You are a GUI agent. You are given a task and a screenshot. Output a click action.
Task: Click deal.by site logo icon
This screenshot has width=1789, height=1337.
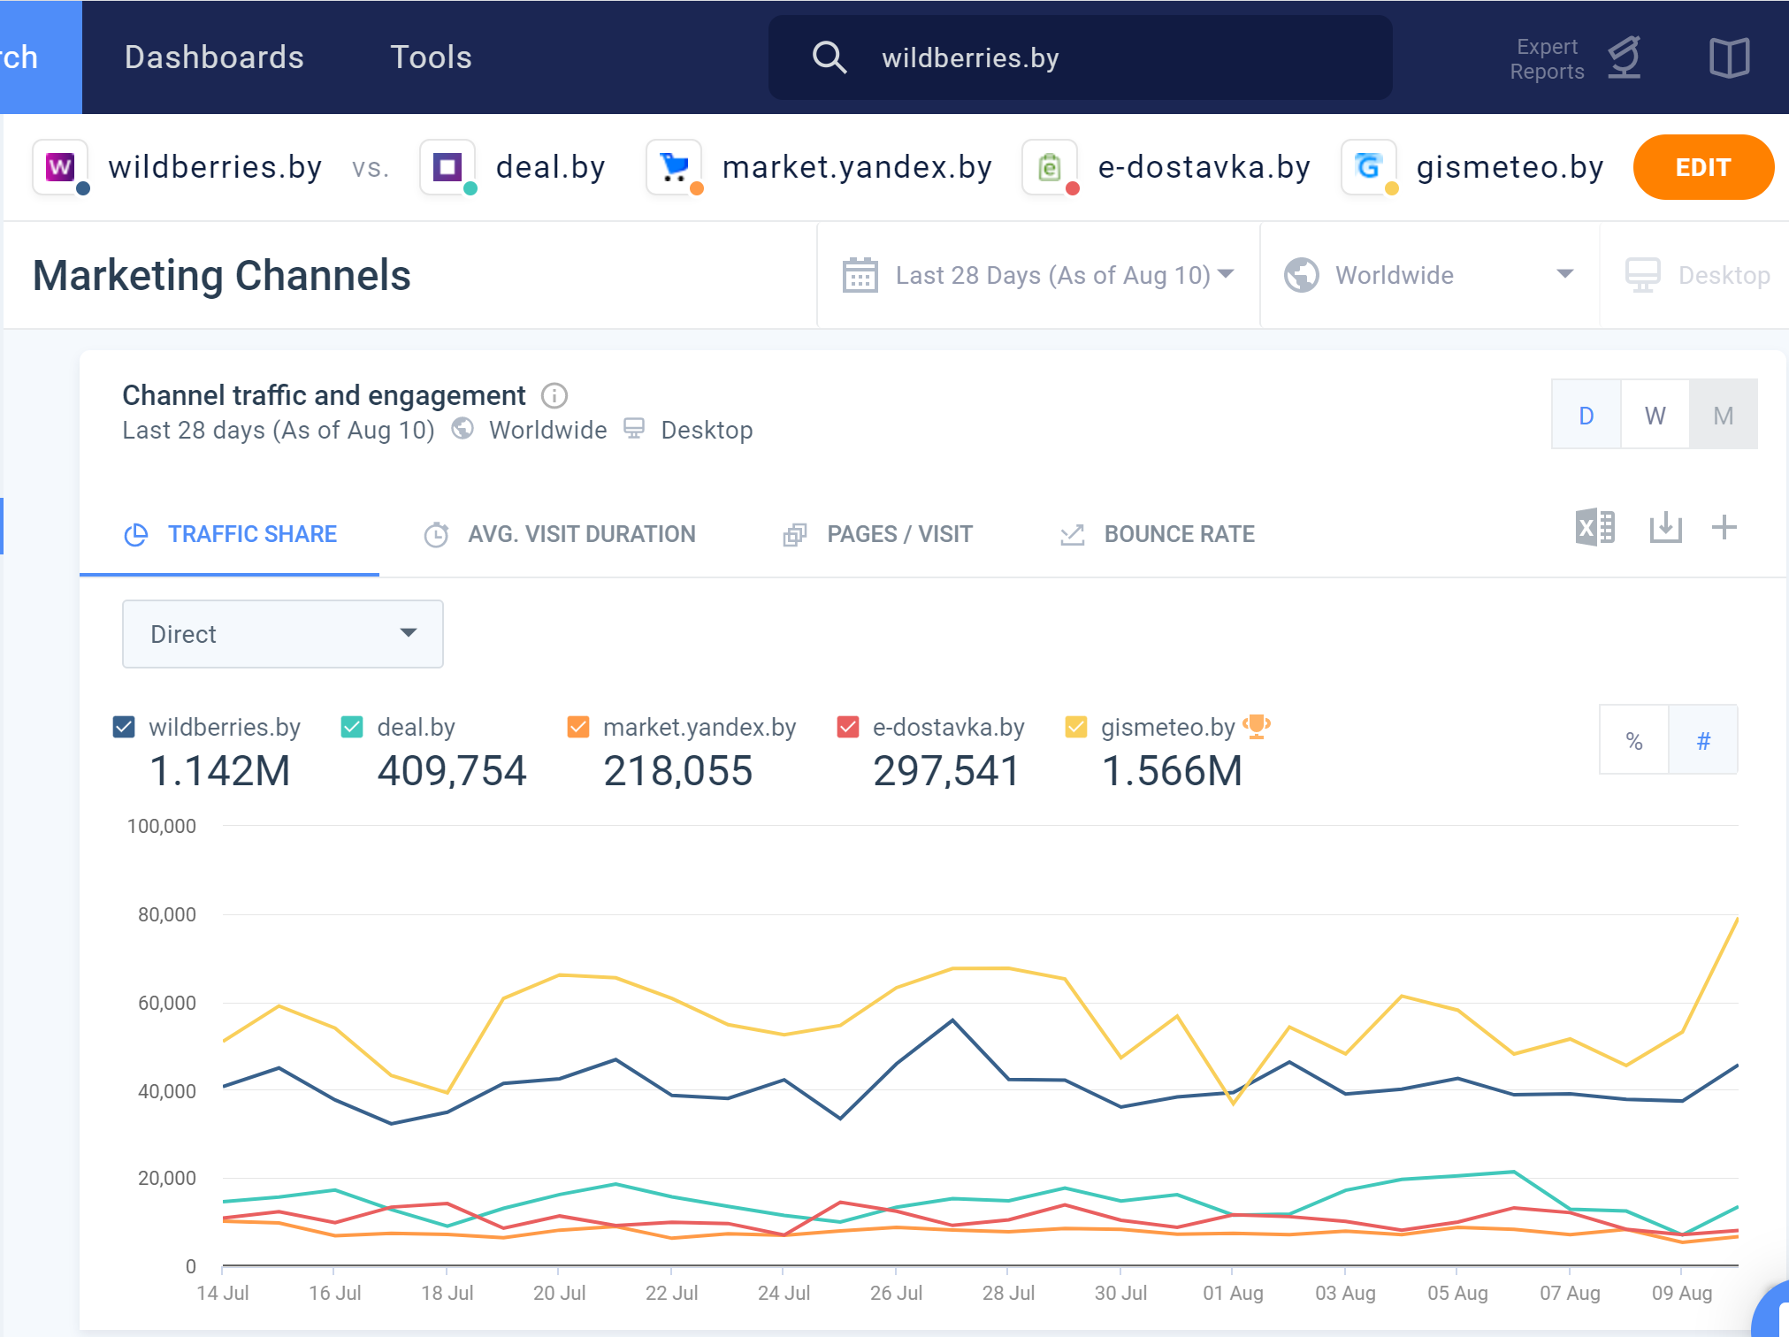point(447,167)
